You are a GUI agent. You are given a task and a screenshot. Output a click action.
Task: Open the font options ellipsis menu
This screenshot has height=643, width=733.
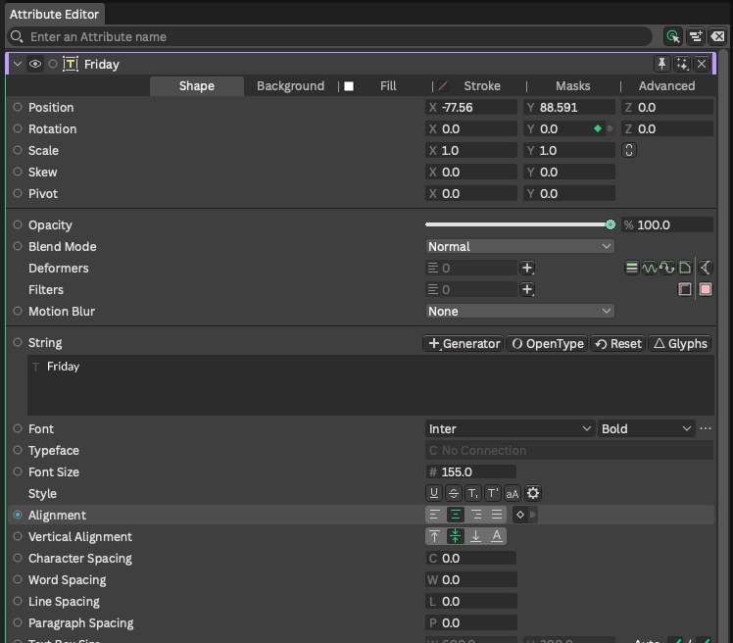coord(706,428)
